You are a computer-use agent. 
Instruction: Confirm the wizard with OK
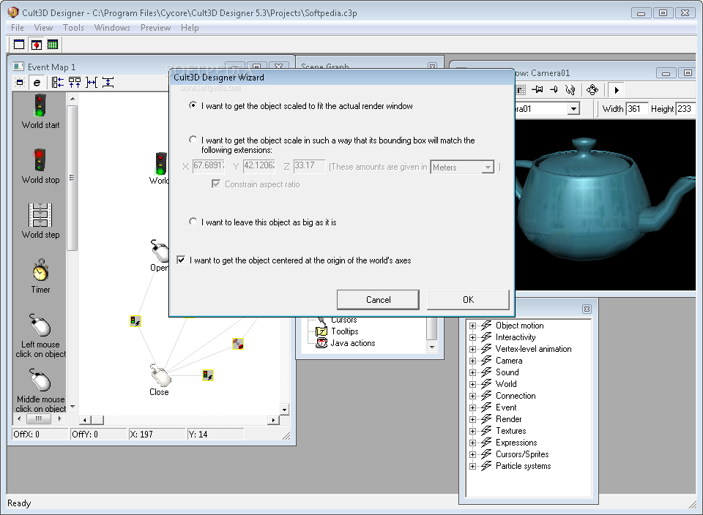[468, 300]
